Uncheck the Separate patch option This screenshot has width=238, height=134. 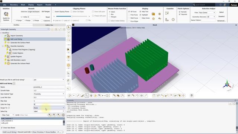(180, 14)
